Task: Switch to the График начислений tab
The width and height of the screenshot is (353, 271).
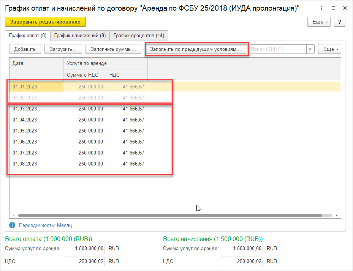Action: pyautogui.click(x=80, y=36)
